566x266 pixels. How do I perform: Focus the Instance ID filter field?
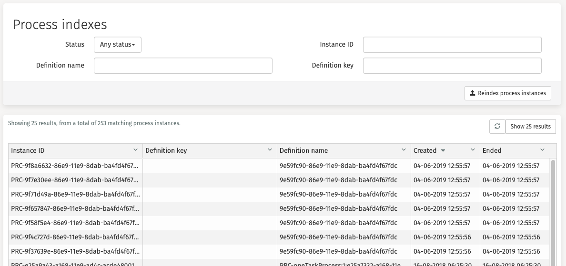[x=452, y=45]
